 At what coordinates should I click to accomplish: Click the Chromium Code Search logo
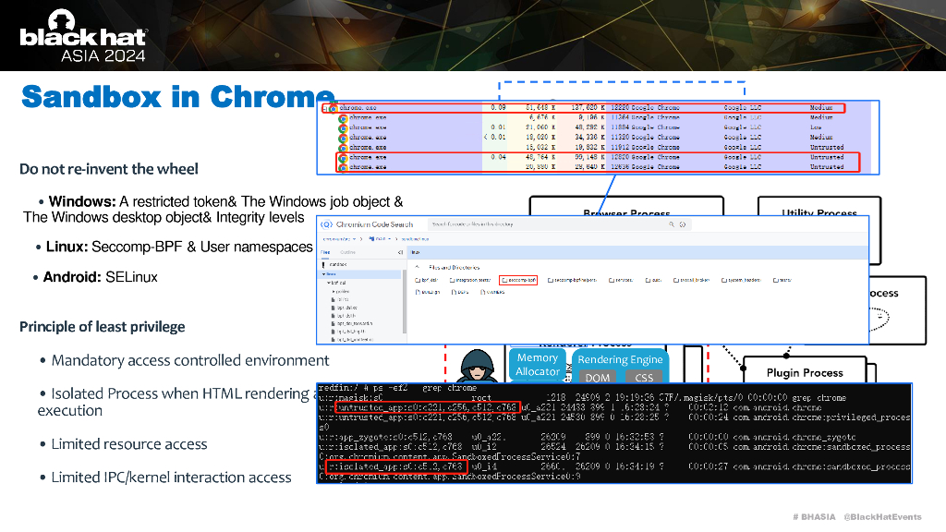(326, 224)
